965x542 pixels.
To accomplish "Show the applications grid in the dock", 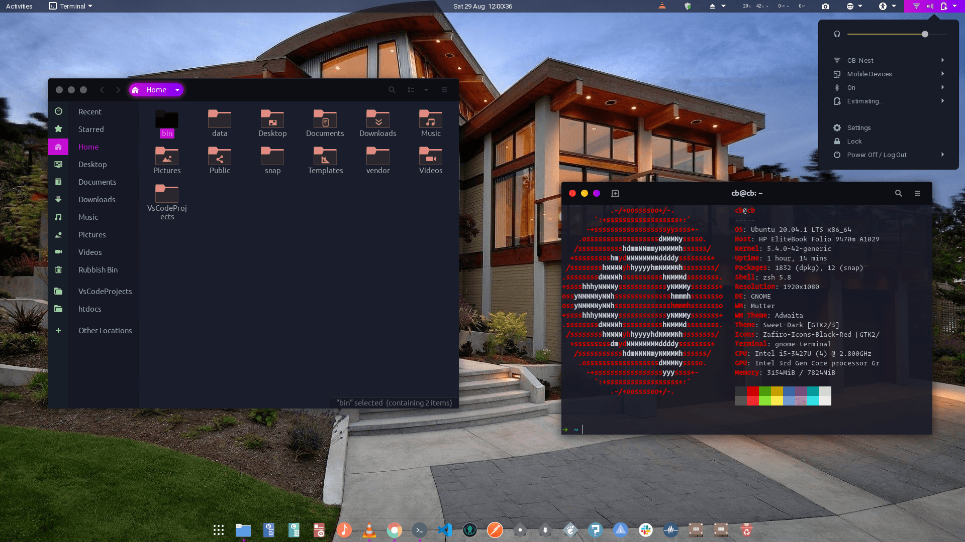I will pos(219,530).
